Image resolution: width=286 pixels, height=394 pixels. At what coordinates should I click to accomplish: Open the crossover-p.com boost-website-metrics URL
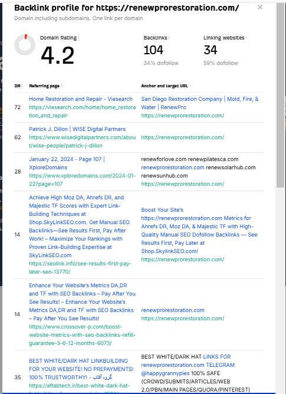click(82, 334)
